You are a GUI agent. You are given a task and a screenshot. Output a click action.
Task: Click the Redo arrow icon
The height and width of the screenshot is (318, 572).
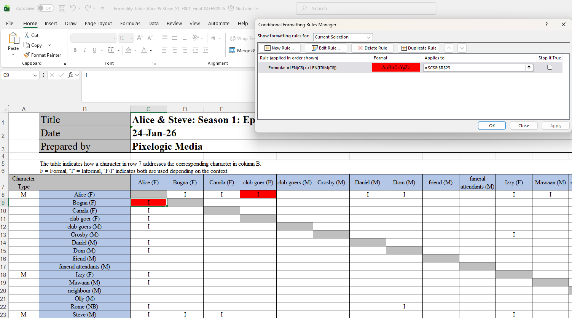tap(88, 8)
